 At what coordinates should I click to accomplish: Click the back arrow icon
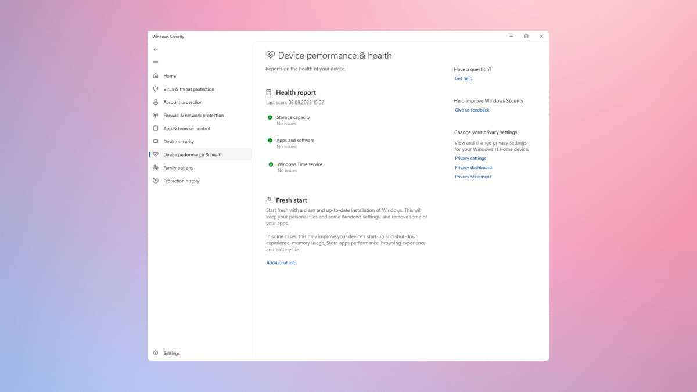tap(155, 49)
